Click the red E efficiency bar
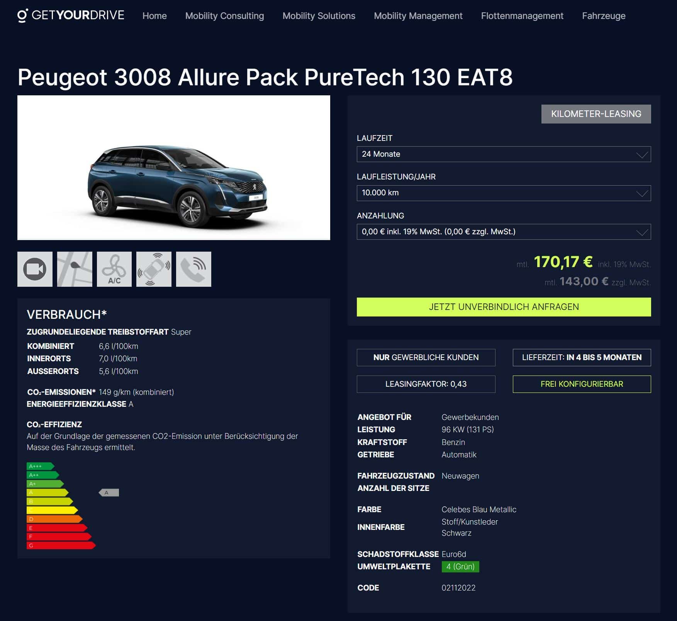Screen dimensions: 677x621 click(57, 528)
